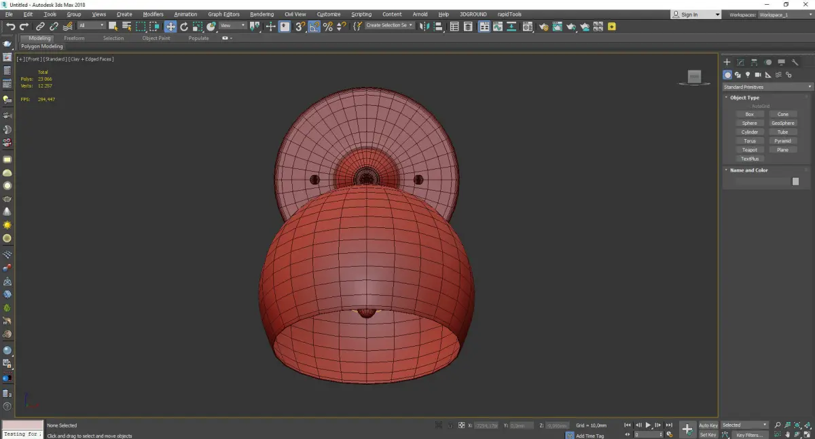Click the object color swatch in Name and Color
Viewport: 815px width, 439px height.
[x=795, y=182]
